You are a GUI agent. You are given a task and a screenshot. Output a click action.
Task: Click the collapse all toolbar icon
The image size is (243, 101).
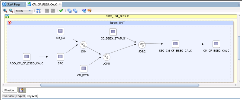coord(75,11)
